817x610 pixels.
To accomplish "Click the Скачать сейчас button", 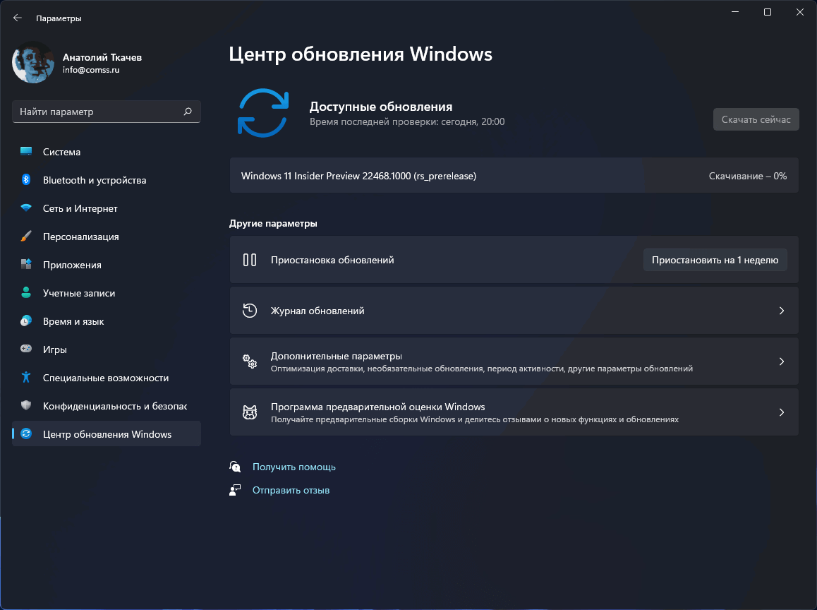I will coord(756,119).
